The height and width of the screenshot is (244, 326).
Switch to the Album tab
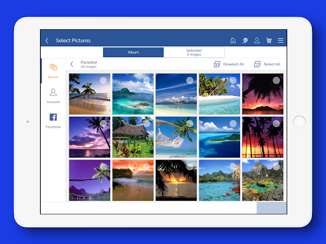point(133,52)
